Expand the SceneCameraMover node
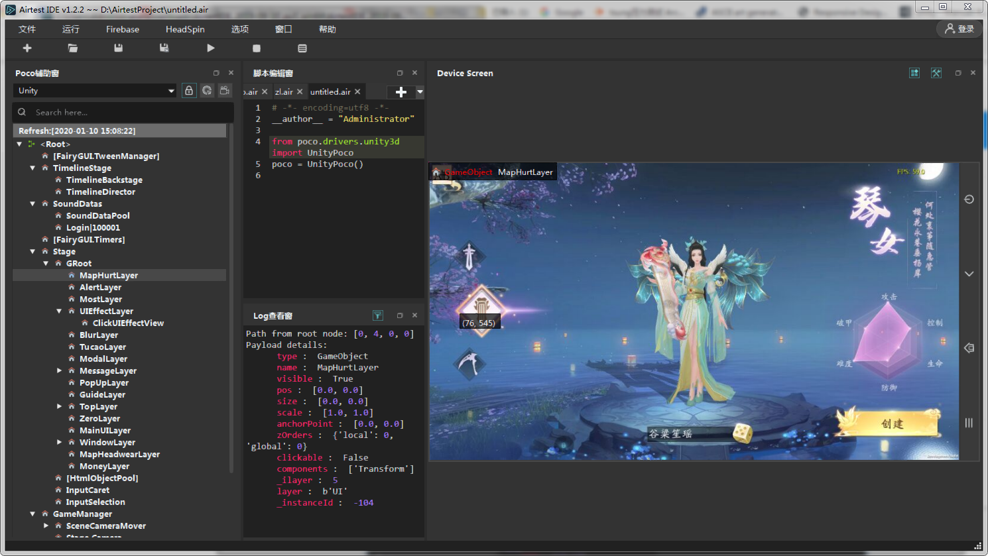 point(46,526)
